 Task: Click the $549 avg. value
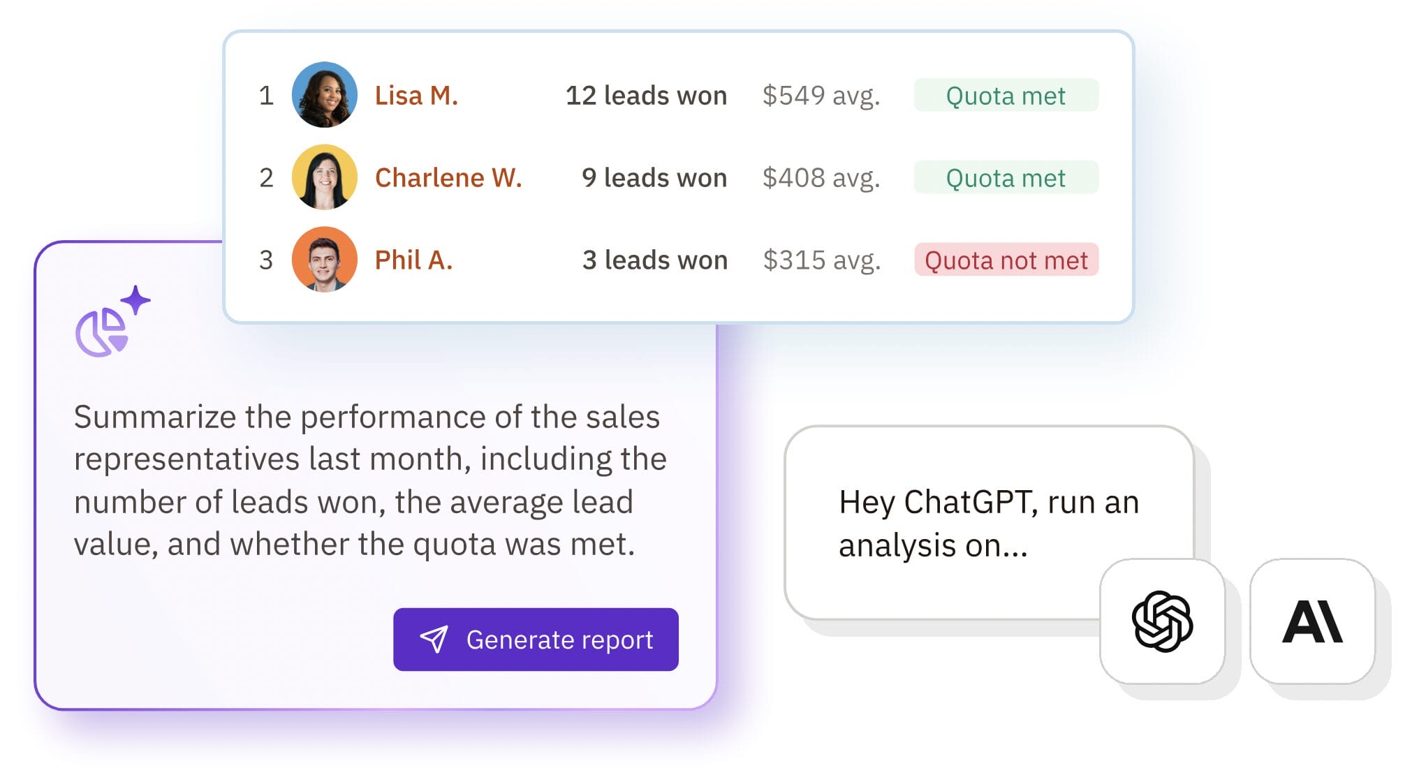point(821,96)
